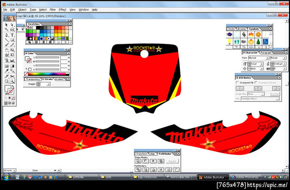Switch to the Paragraph tab
This screenshot has height=190, width=290.
(266, 53)
